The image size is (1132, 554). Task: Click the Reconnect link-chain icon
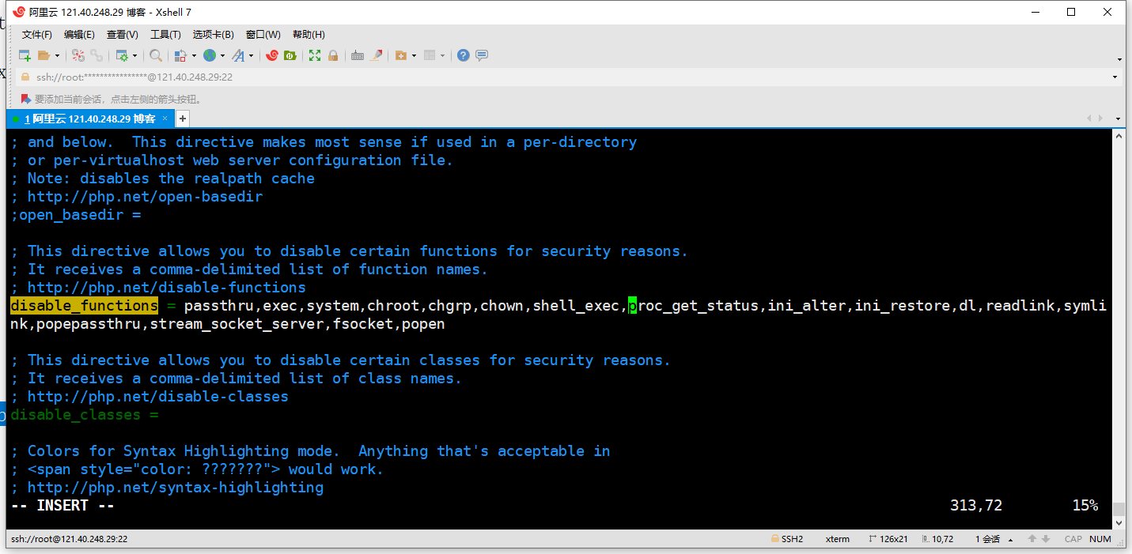(97, 55)
